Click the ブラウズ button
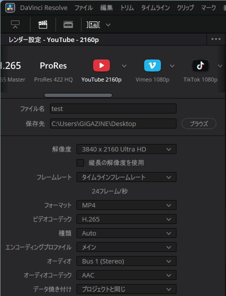Screen dimensions: 226x296 (199, 123)
